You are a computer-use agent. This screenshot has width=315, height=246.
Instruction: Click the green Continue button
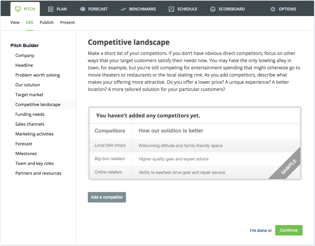point(289,230)
